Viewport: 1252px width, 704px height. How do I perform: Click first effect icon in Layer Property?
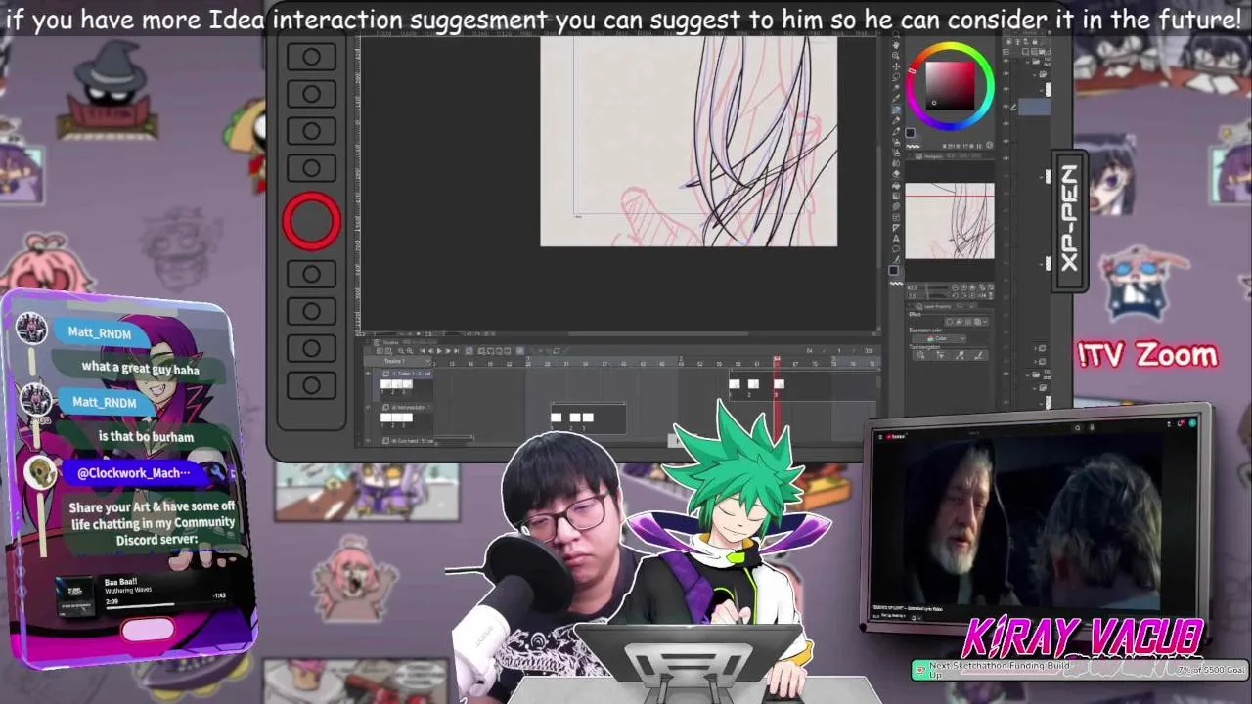(950, 323)
